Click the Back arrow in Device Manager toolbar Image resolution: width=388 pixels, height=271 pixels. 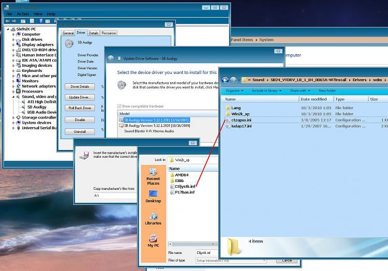click(x=7, y=21)
